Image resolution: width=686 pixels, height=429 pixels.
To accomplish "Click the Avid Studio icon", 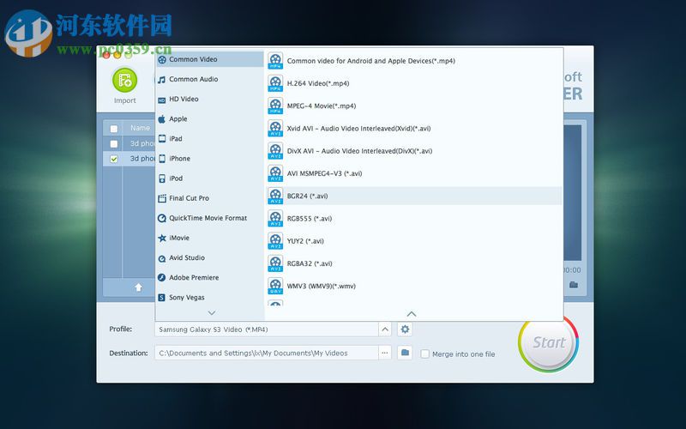I will [x=162, y=258].
